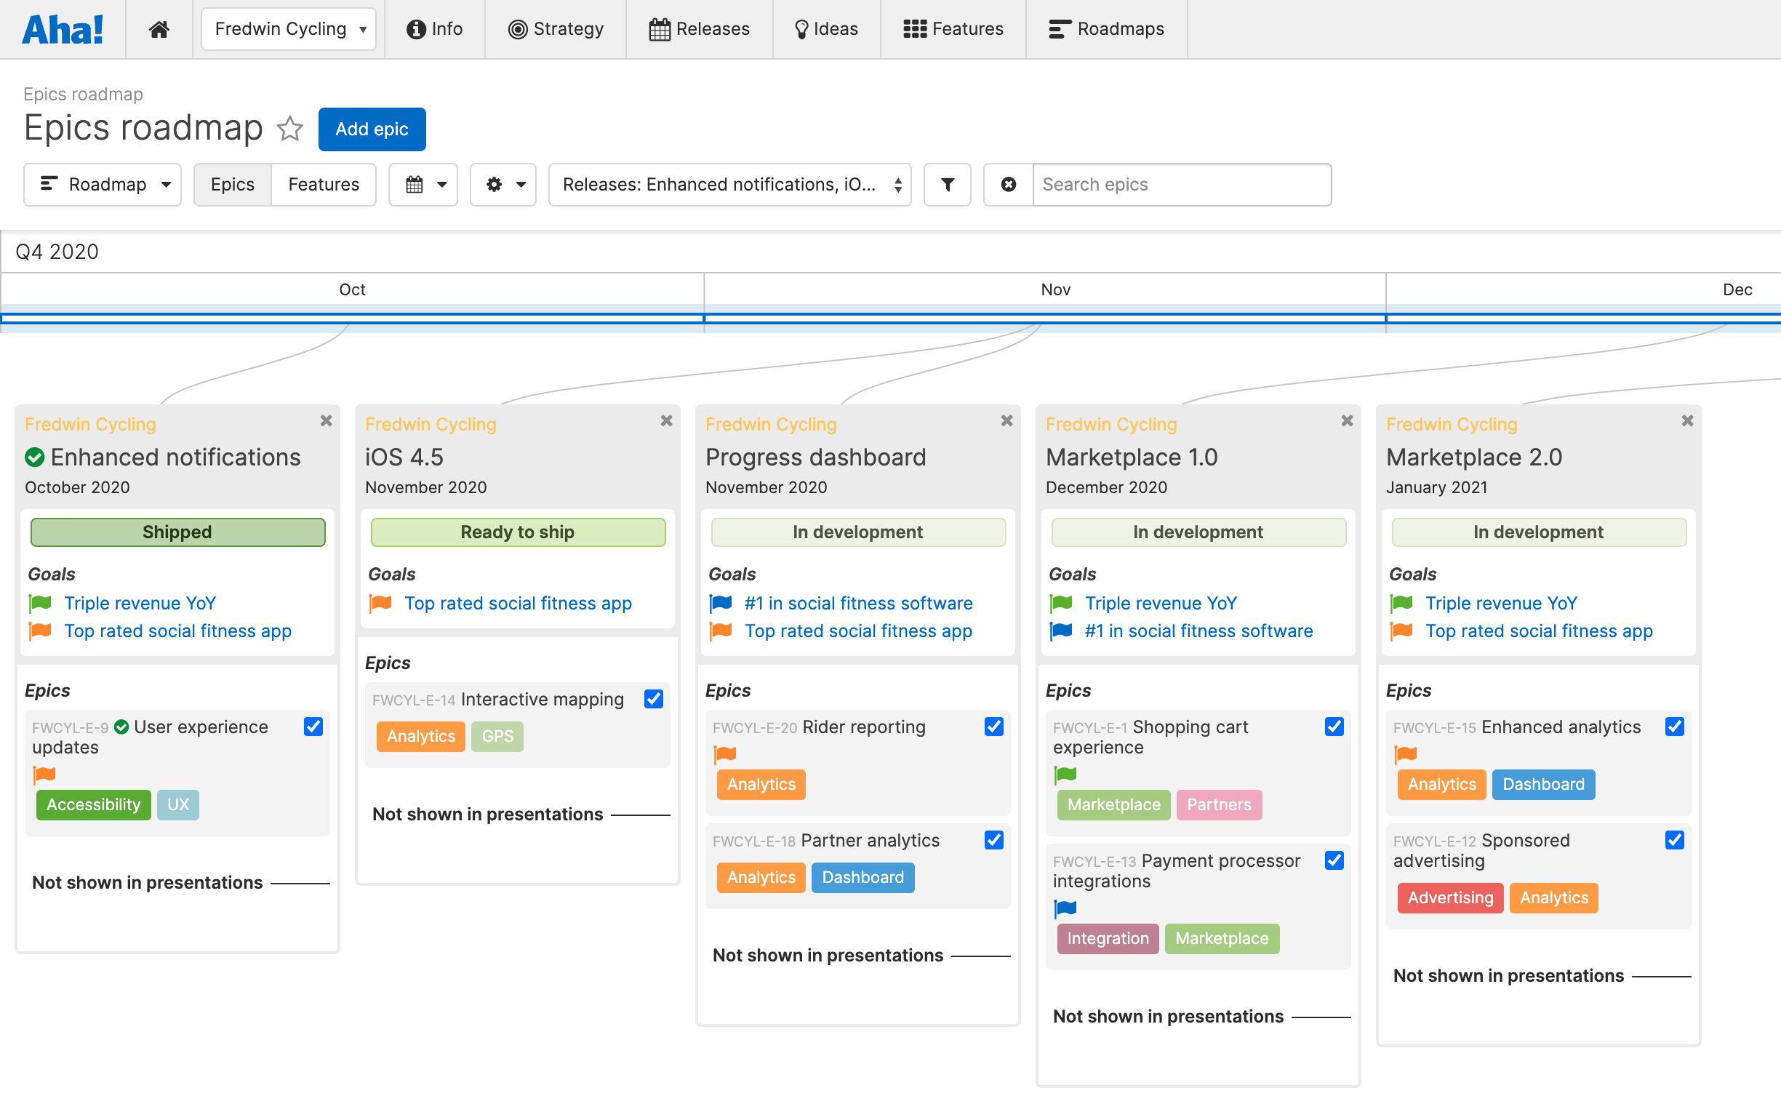
Task: Uncheck the Rider reporting epic checkbox
Action: [993, 727]
